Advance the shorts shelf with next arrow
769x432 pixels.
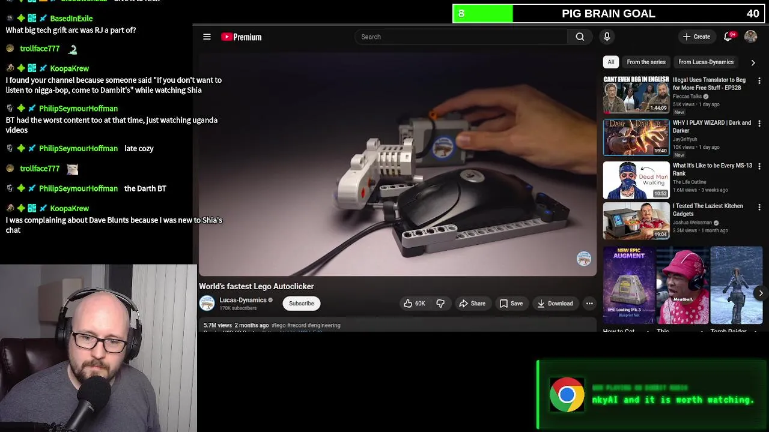coord(761,293)
